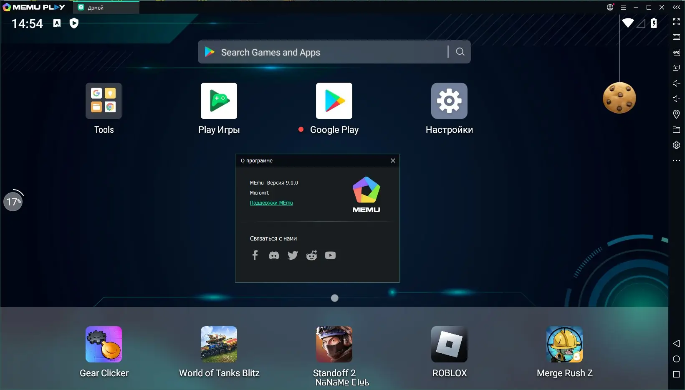
Task: Open MEmu Twitter page
Action: coord(293,255)
